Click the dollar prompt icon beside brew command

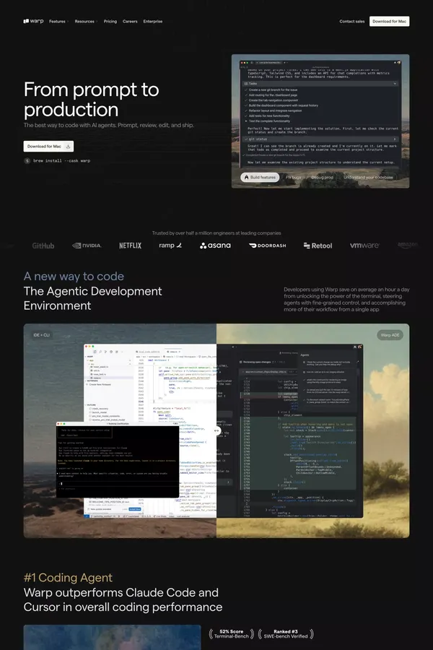click(x=27, y=161)
